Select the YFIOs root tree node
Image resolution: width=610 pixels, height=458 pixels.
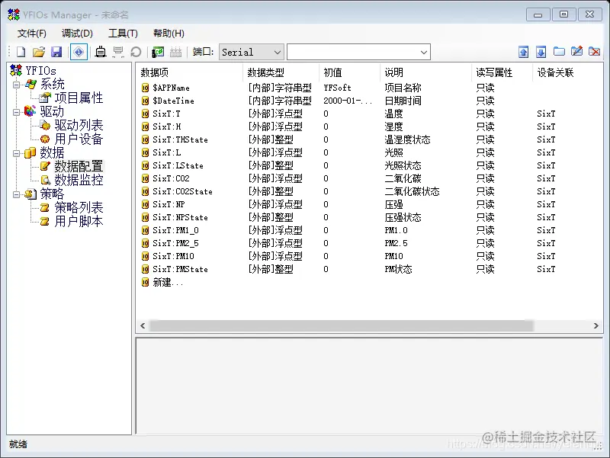(40, 71)
